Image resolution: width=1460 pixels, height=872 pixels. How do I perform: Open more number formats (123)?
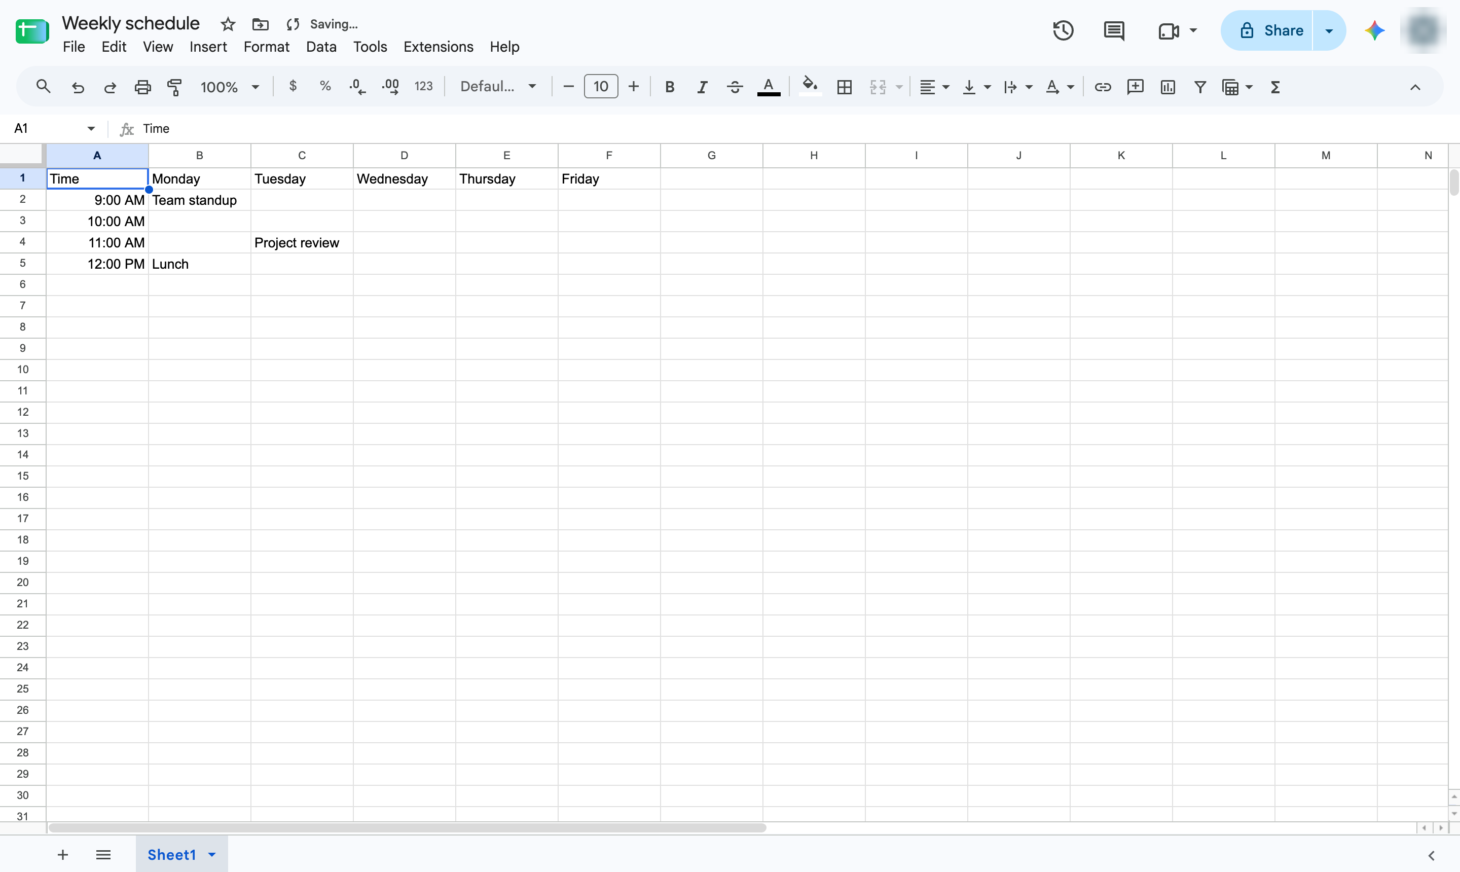(423, 87)
